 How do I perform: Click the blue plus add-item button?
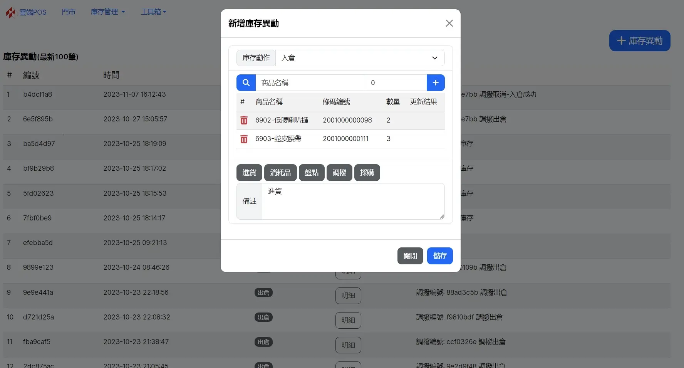coord(435,83)
